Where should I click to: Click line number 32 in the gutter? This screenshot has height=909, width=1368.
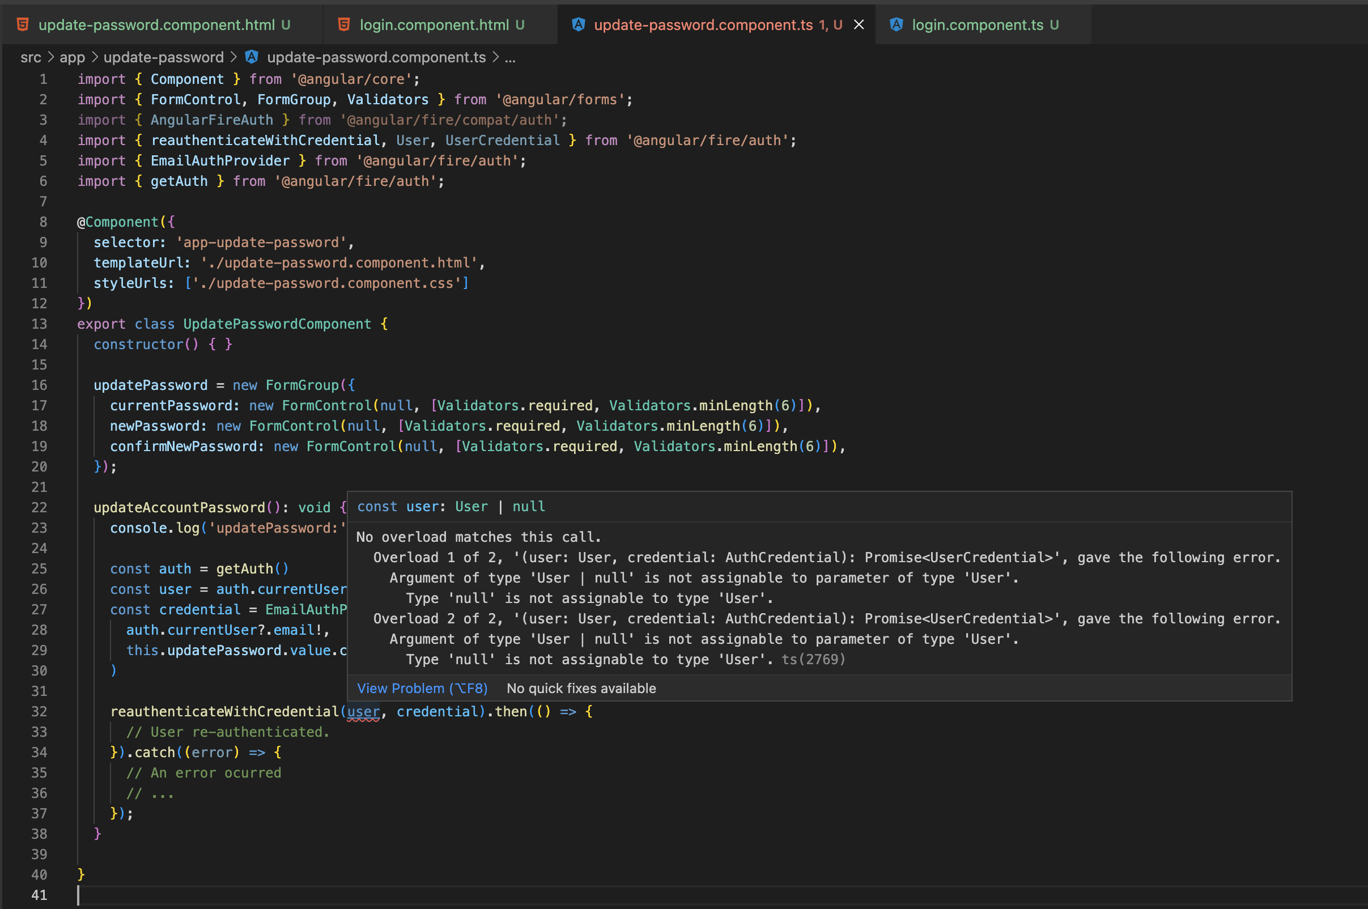(39, 712)
